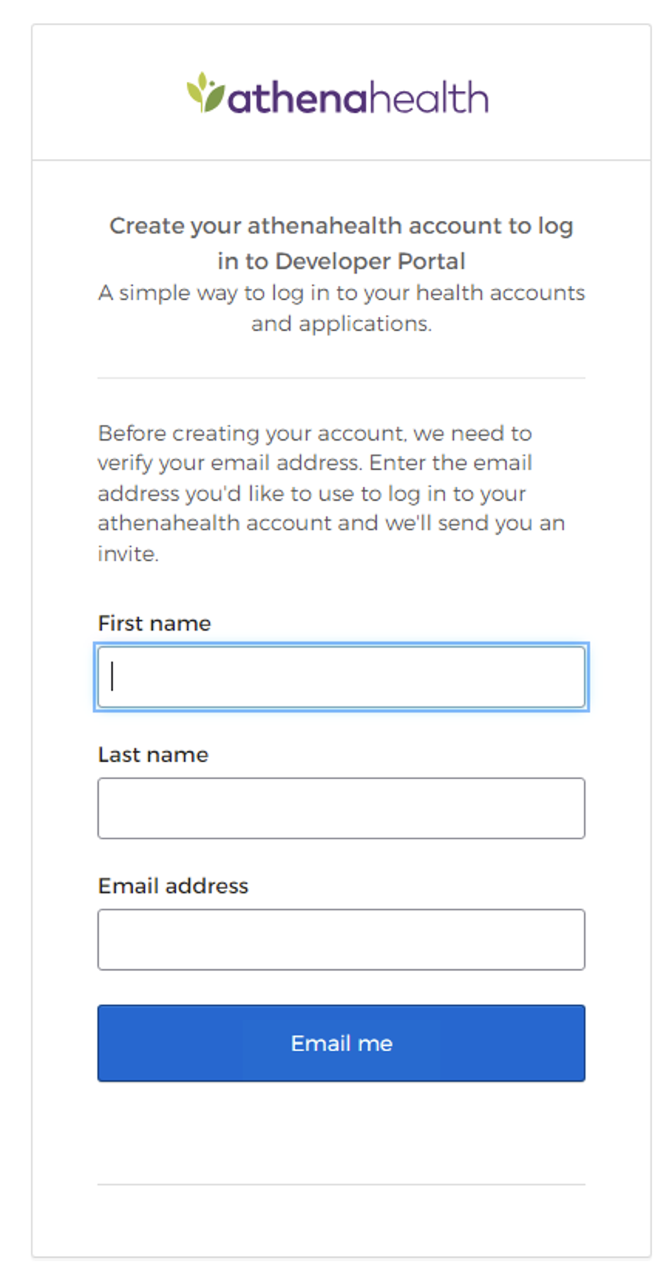Click the 'A simple way to log in' subtitle
Viewport: 669px width, 1283px height.
341,308
